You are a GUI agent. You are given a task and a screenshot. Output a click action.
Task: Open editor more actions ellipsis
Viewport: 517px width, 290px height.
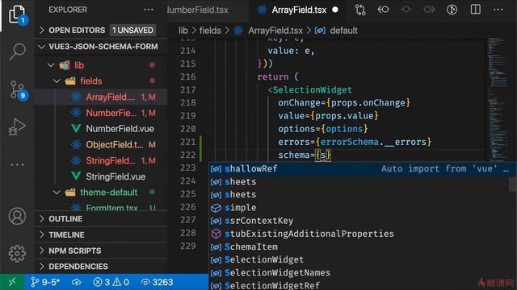(x=498, y=10)
